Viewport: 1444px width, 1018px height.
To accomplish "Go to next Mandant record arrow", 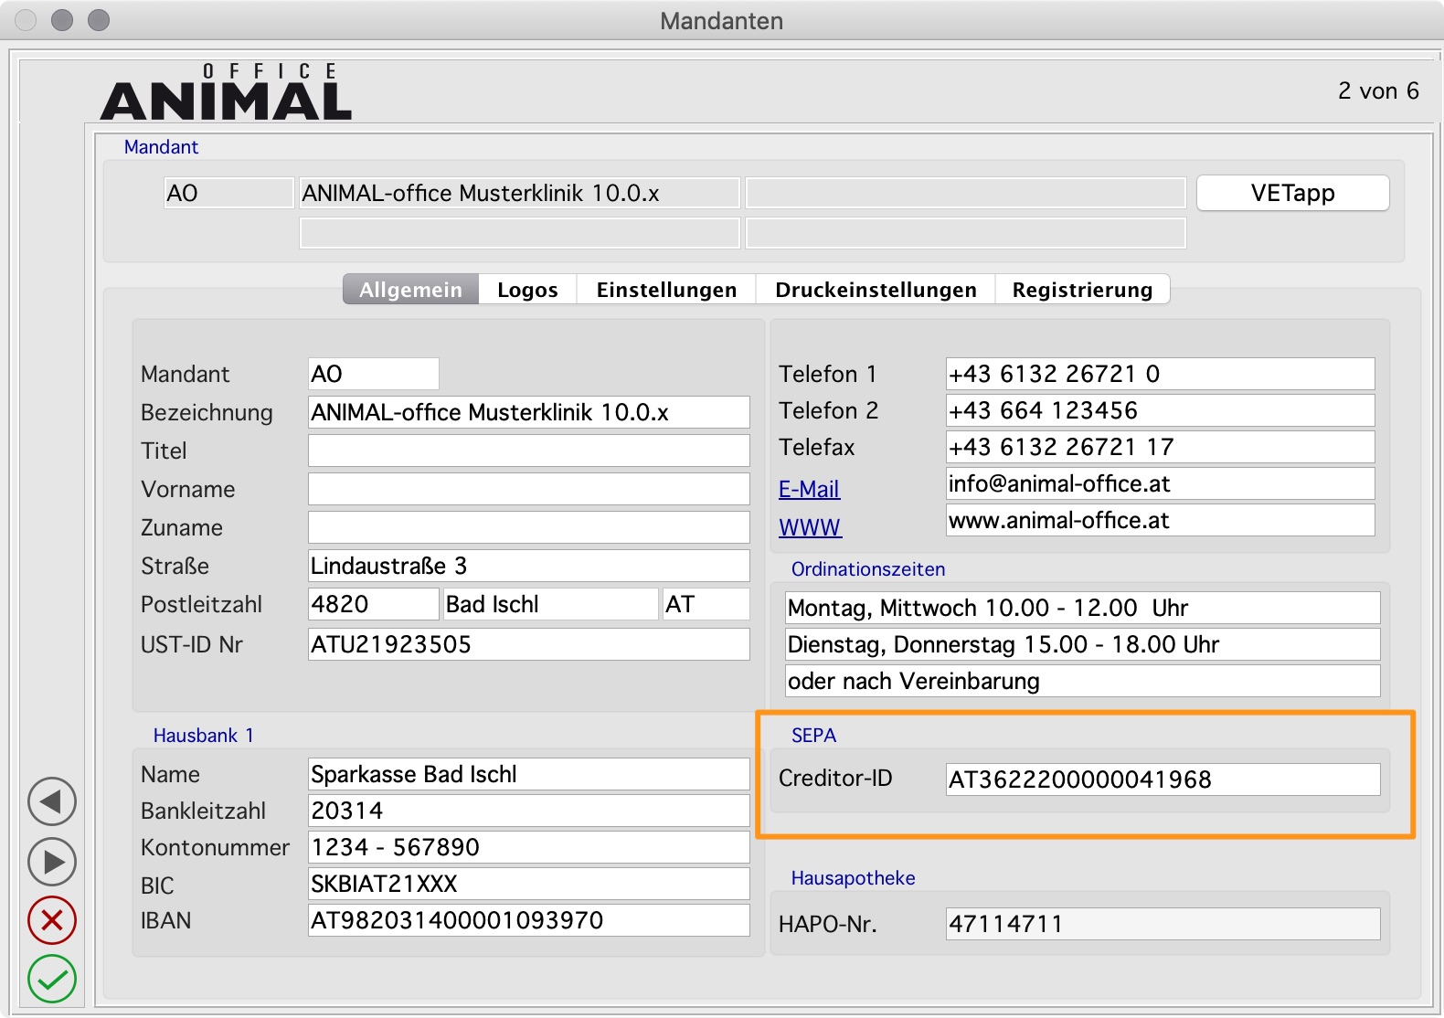I will click(52, 862).
